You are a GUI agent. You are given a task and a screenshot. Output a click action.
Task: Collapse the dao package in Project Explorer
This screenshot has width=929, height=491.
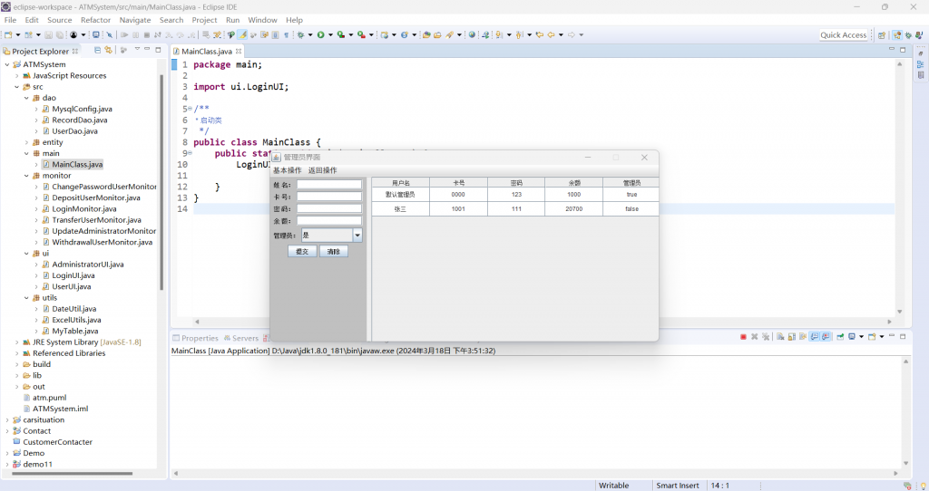(x=26, y=98)
